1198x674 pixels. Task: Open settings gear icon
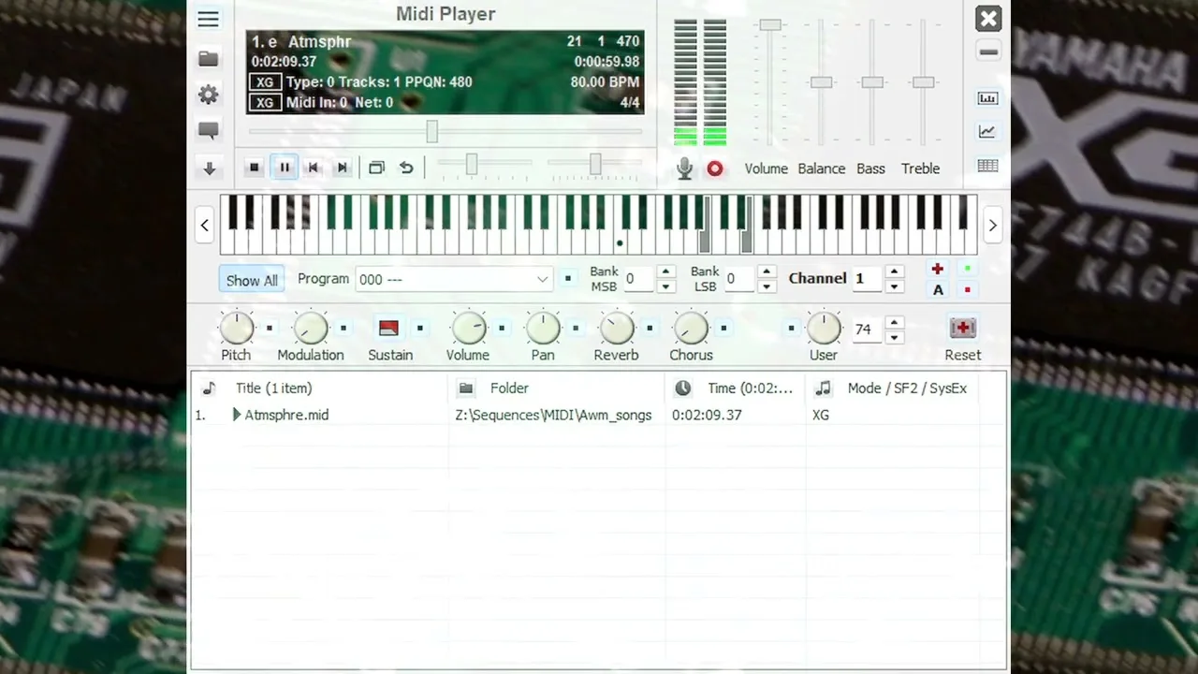[x=208, y=95]
